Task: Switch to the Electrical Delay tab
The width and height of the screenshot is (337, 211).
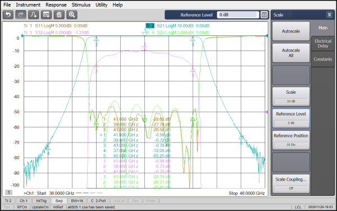Action: pos(323,44)
